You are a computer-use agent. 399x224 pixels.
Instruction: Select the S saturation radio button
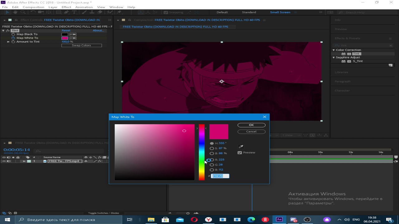pyautogui.click(x=212, y=148)
